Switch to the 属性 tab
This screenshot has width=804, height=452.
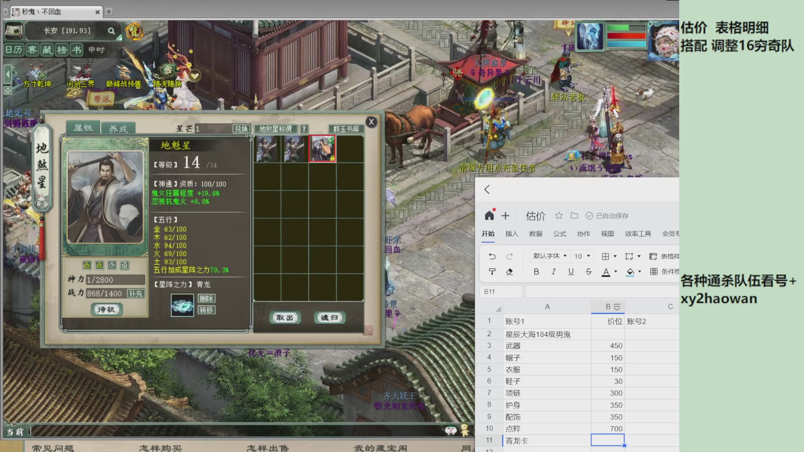[x=83, y=128]
